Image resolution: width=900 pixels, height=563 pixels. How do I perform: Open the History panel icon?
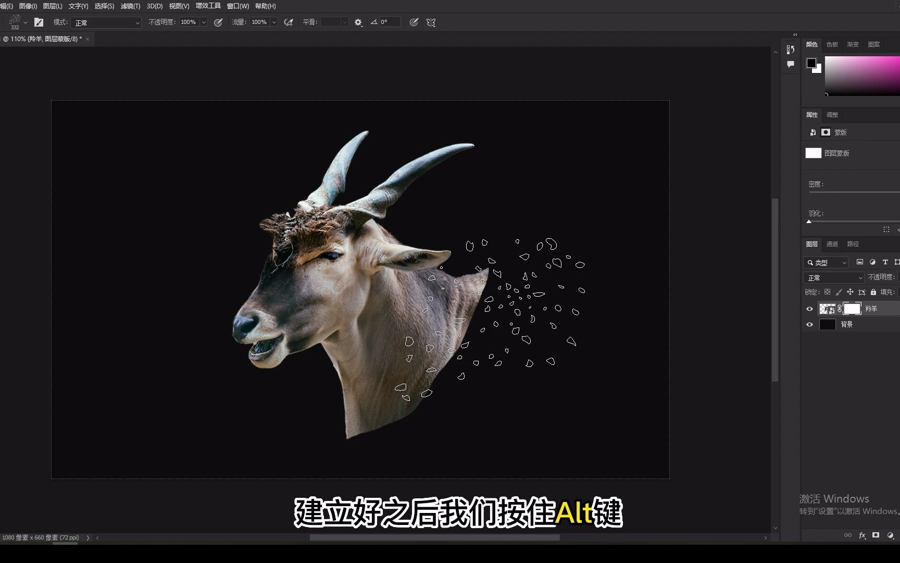[x=791, y=50]
